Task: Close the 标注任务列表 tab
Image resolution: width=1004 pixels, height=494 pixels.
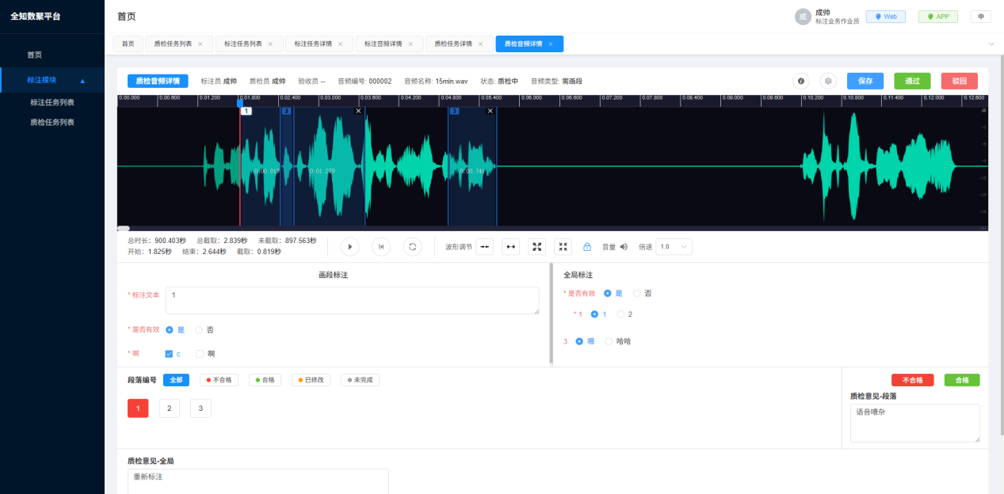Action: [x=270, y=44]
